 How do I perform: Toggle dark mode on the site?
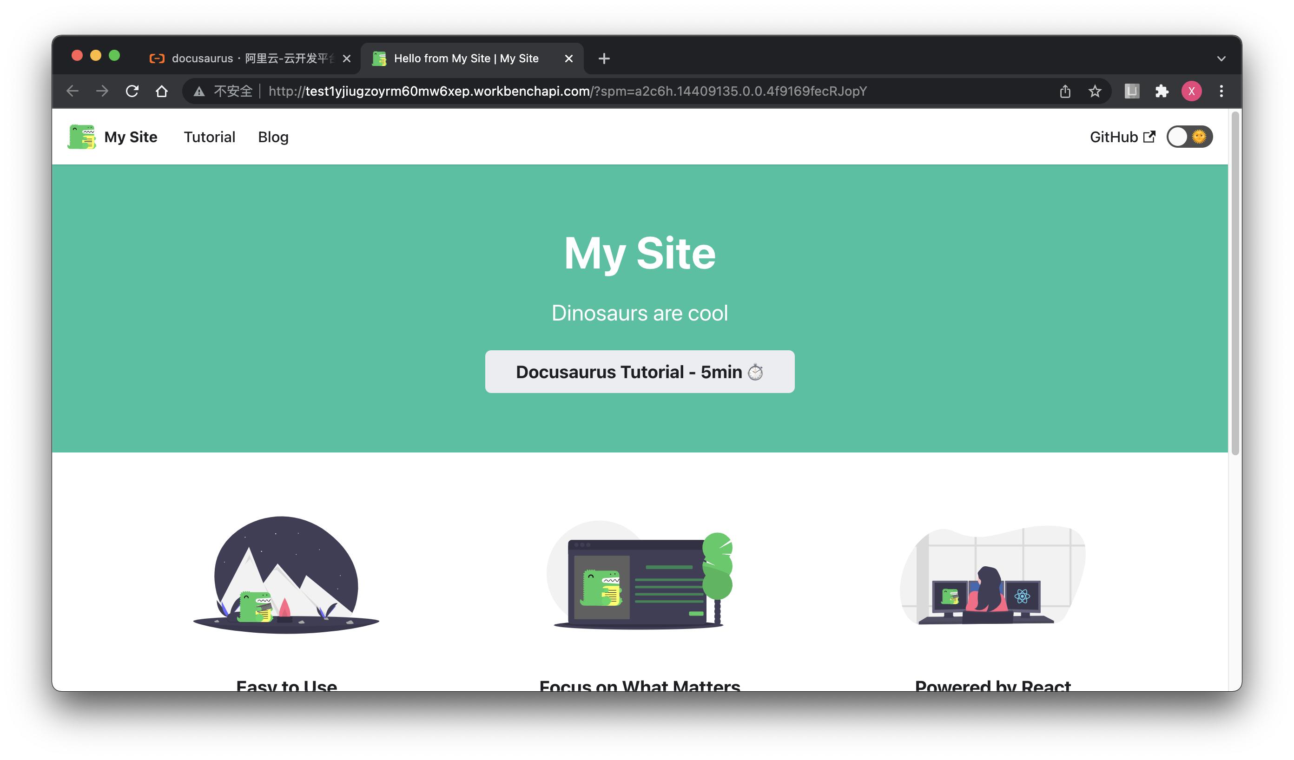click(x=1189, y=137)
